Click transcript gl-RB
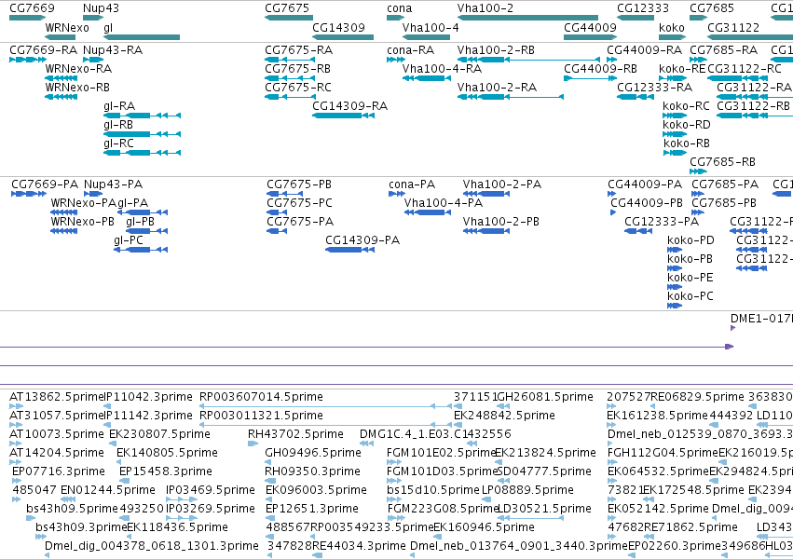The image size is (793, 560). pyautogui.click(x=143, y=134)
